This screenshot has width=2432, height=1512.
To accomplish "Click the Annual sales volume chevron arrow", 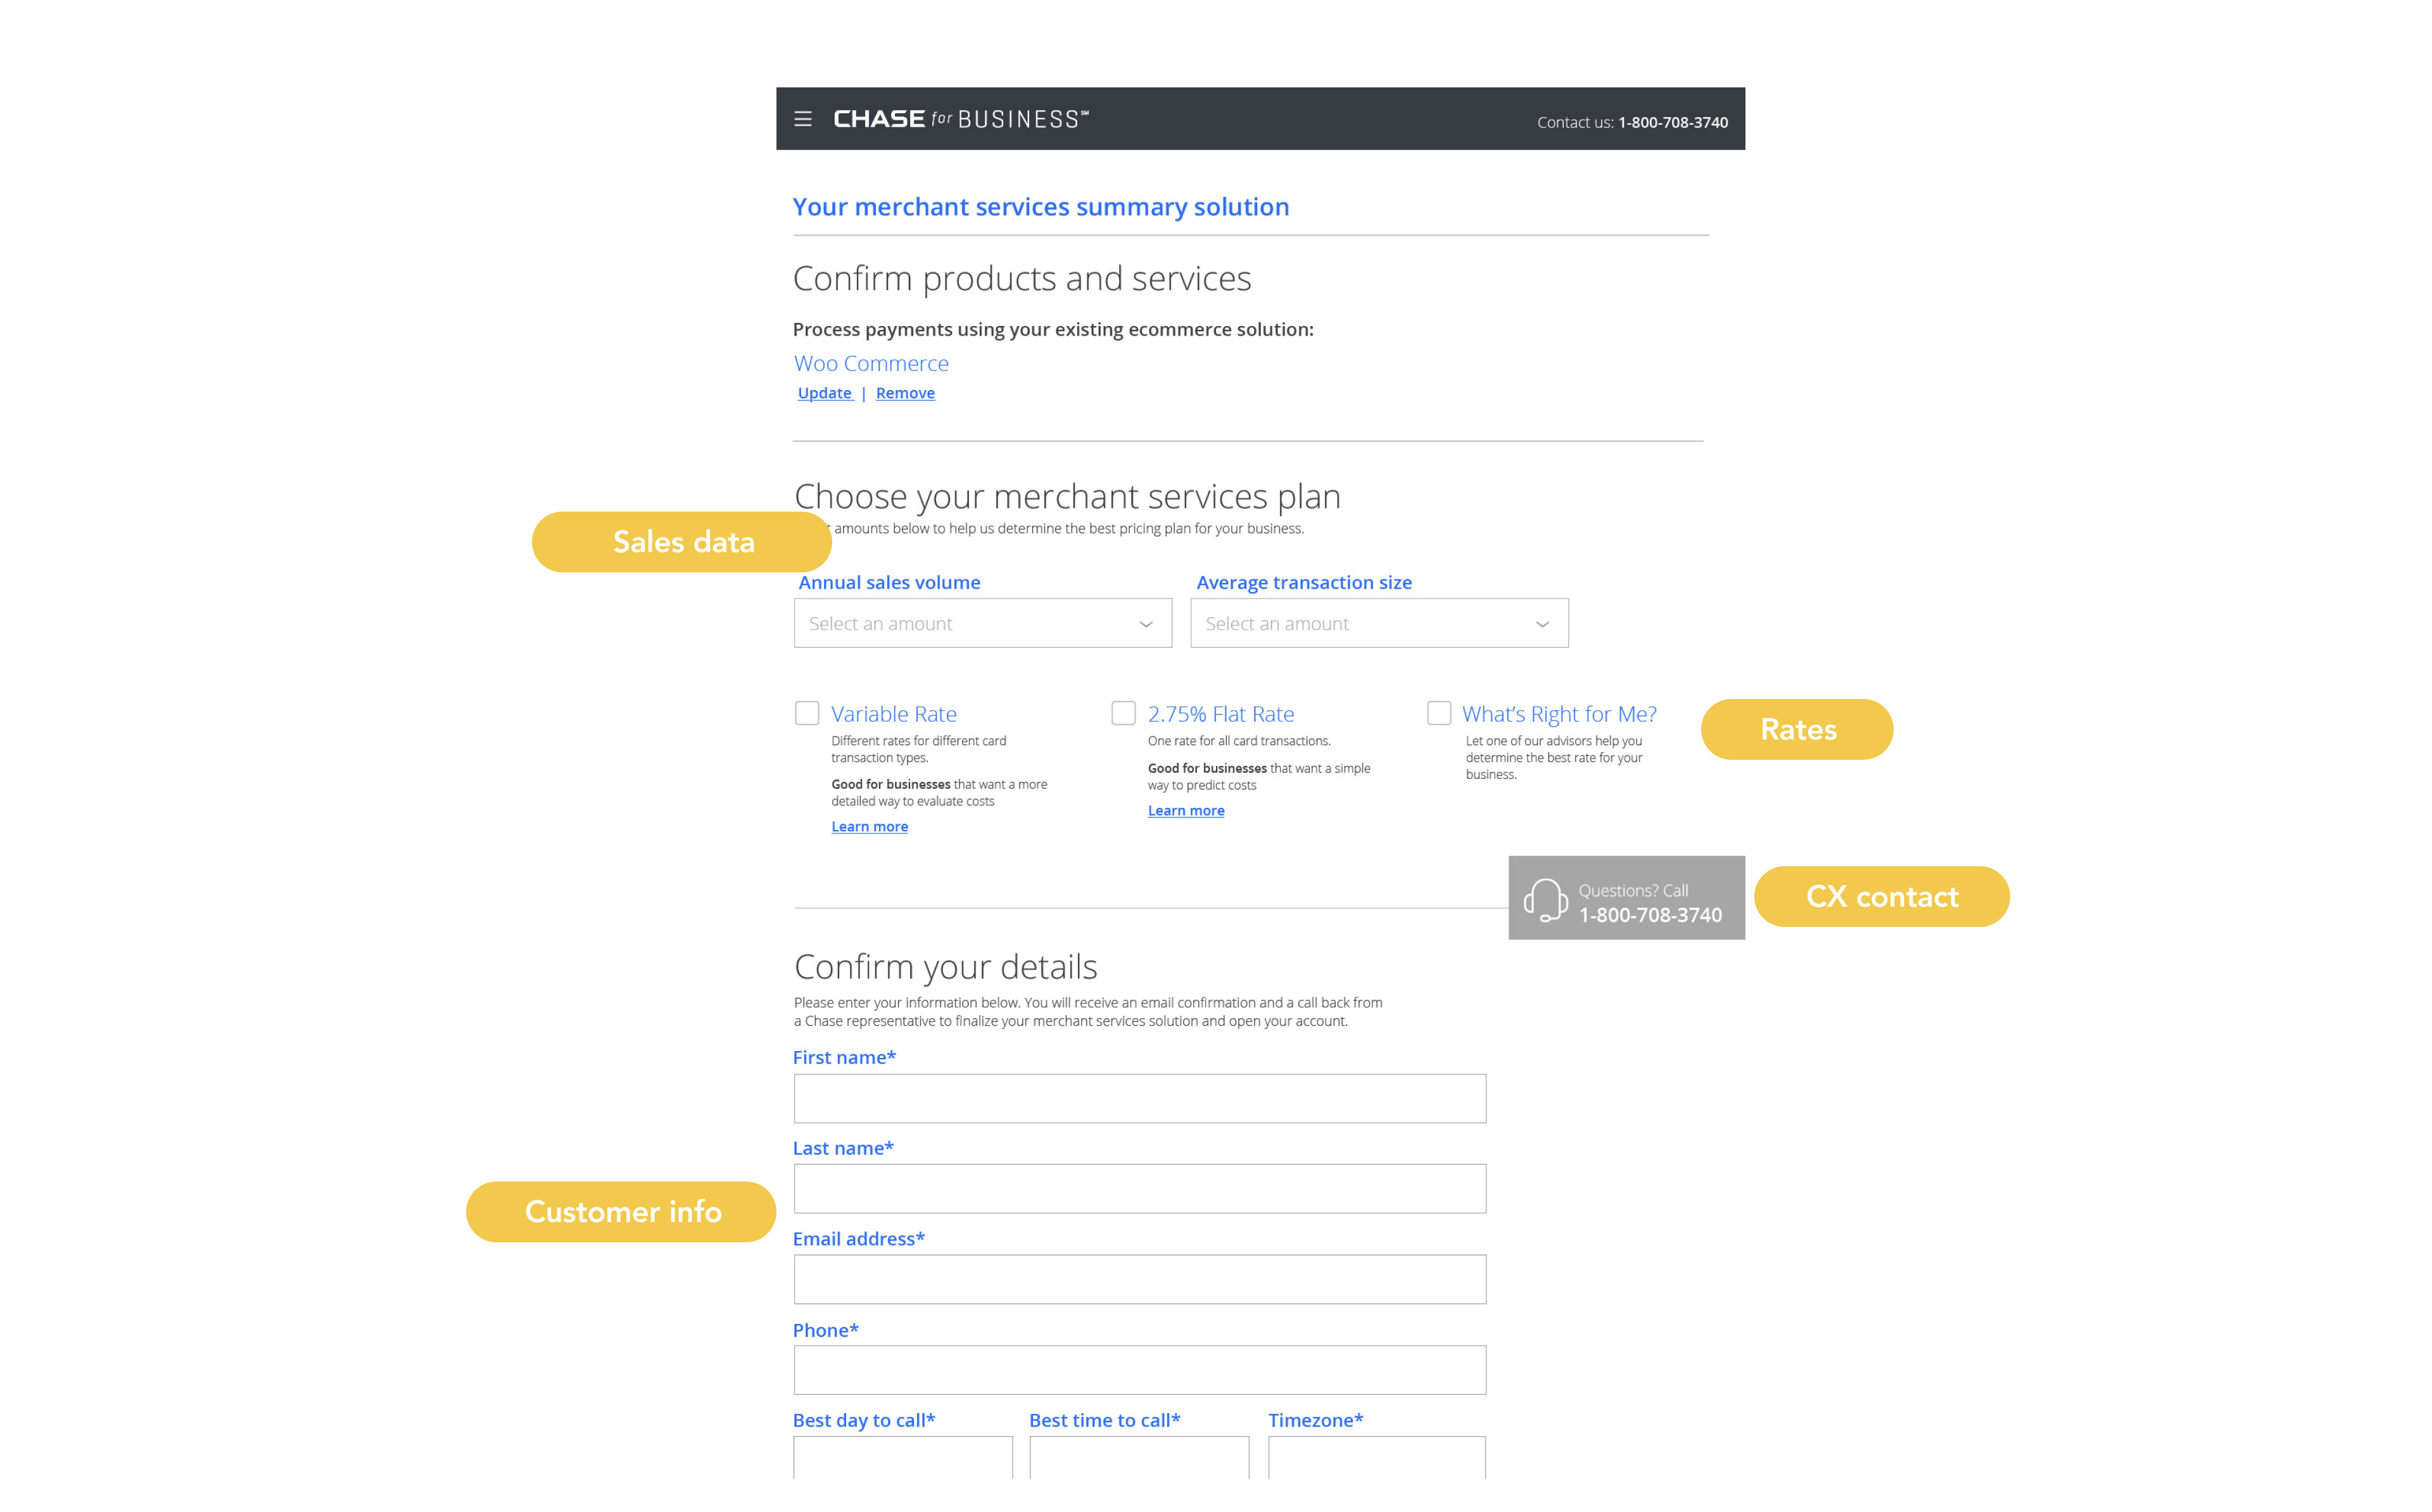I will click(x=1146, y=624).
